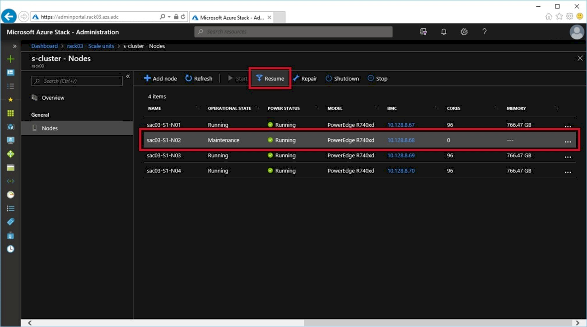
Task: Open BMC address 10.128.8.69
Action: 401,156
